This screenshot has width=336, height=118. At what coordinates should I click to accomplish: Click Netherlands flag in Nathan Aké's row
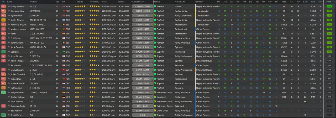(64, 88)
